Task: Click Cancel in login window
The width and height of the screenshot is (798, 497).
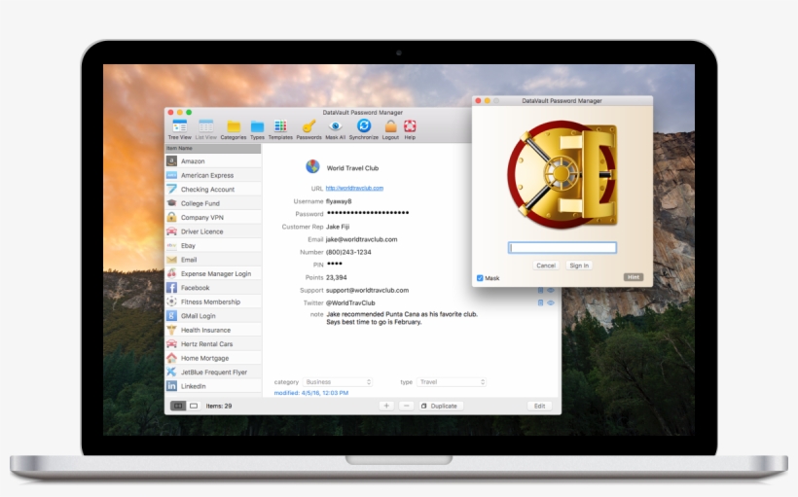Action: tap(546, 266)
